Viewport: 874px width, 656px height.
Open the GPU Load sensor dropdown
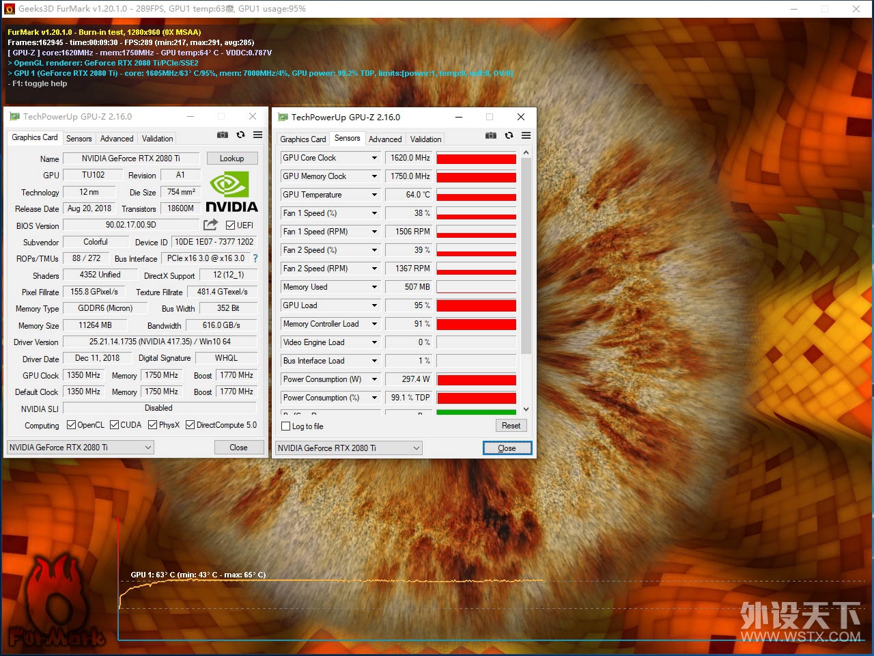point(374,305)
